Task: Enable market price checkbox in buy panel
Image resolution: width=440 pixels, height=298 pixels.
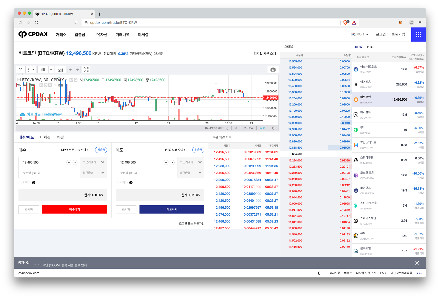Action: coord(20,183)
